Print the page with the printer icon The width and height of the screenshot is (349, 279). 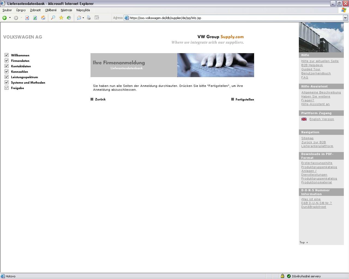[89, 18]
